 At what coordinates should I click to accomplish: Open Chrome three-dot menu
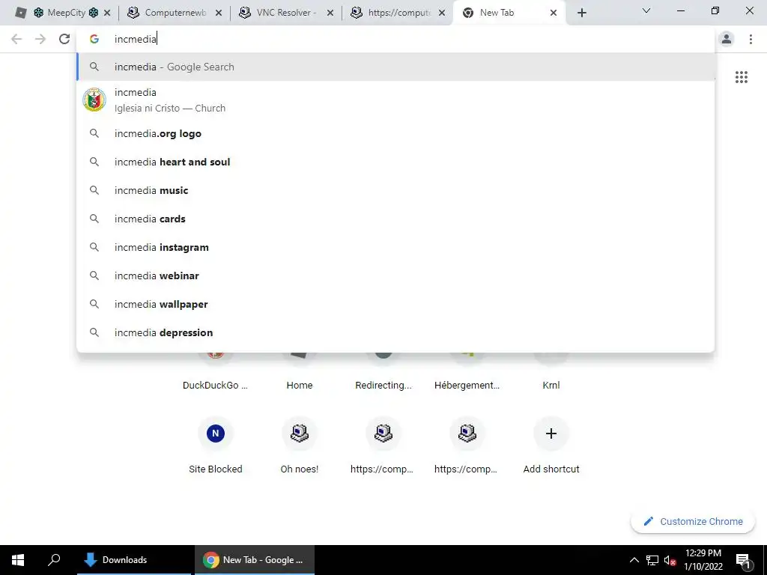pyautogui.click(x=751, y=39)
